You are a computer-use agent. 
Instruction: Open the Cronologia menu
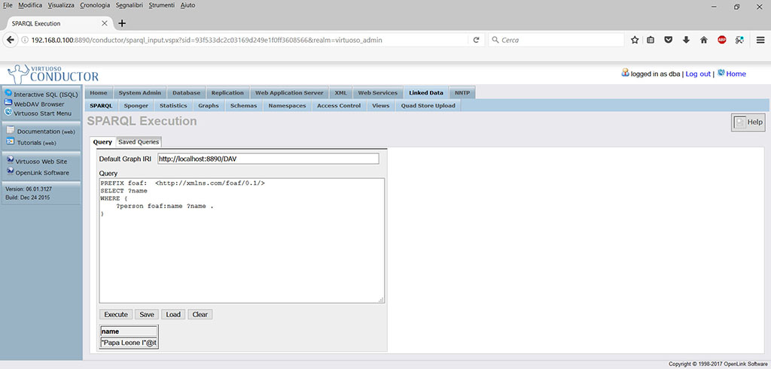pyautogui.click(x=96, y=5)
